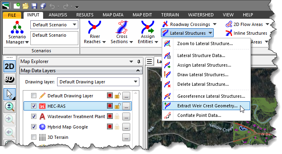This screenshot has height=154, width=282.
Task: Click the Cross Sections icon
Action: 122,27
